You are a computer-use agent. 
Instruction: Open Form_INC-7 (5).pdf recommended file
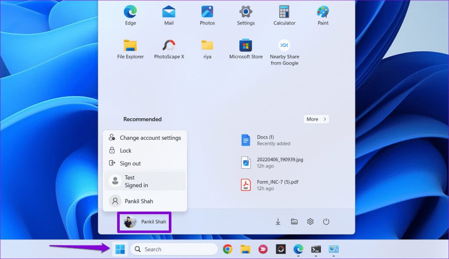(270, 185)
